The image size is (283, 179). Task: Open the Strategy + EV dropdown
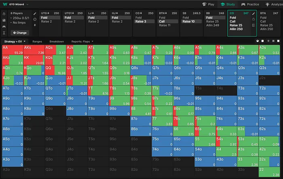click(15, 41)
